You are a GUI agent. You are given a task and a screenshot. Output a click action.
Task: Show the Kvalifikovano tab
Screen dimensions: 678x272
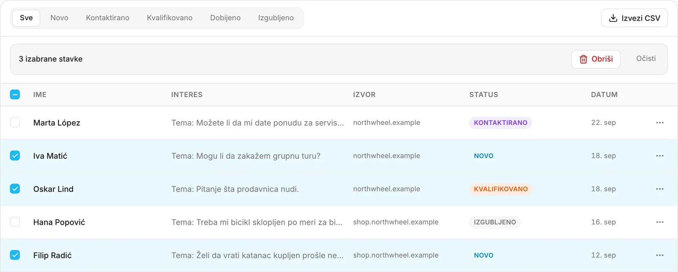pos(169,18)
